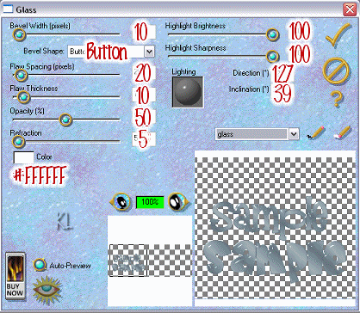Click the zoom in eye icon
360x313 pixels.
click(x=178, y=202)
